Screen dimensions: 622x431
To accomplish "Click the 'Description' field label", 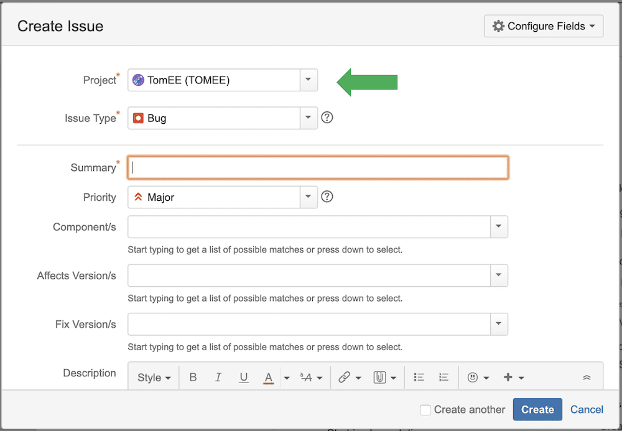I will coord(89,373).
